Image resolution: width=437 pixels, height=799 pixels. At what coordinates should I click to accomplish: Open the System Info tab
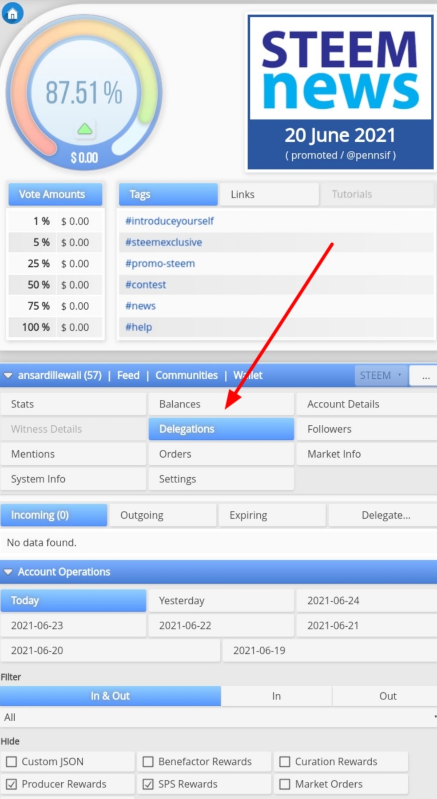pos(73,479)
